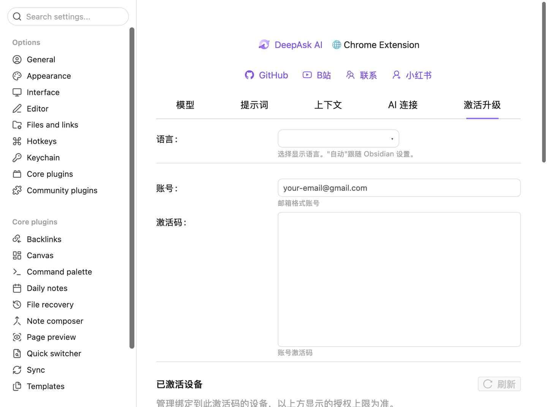
Task: Click the GitHub octocat icon
Action: pos(250,75)
